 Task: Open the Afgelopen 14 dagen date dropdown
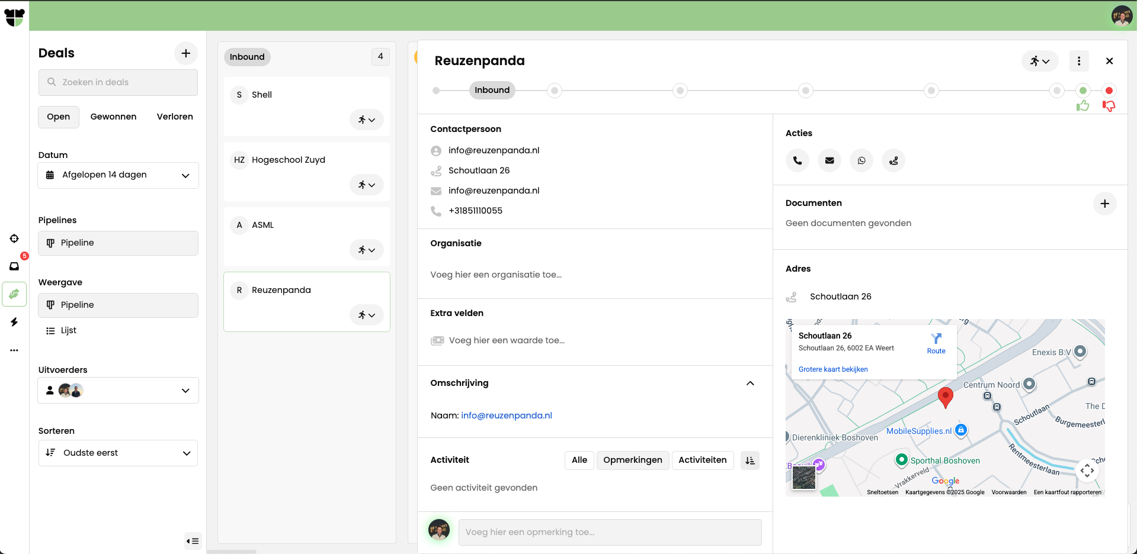[118, 175]
